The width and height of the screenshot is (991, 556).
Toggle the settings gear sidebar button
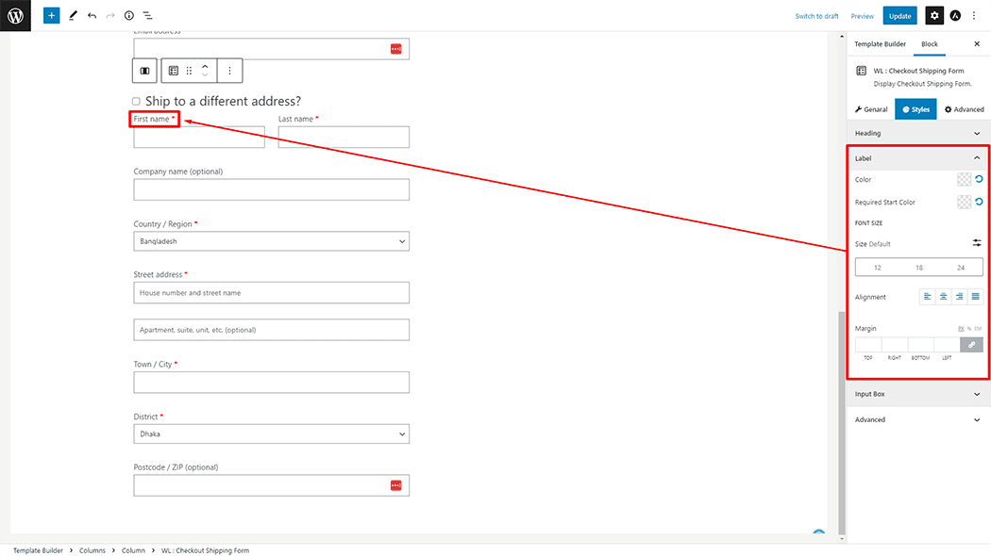pos(933,16)
